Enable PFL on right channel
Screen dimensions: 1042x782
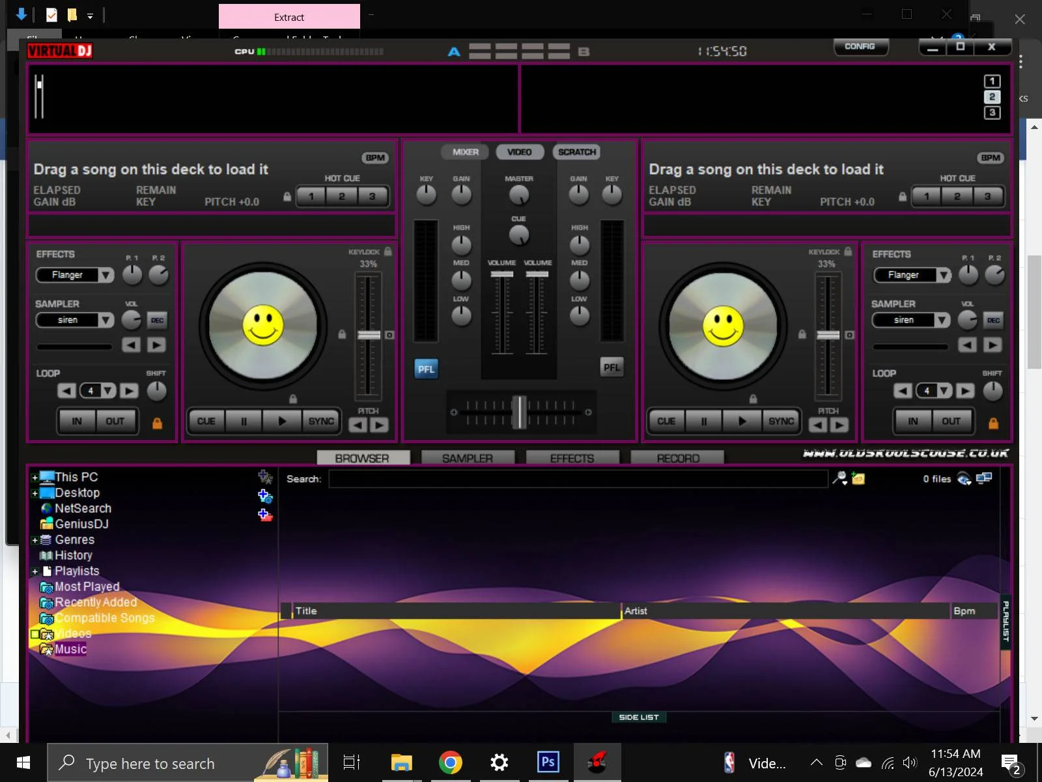(612, 368)
